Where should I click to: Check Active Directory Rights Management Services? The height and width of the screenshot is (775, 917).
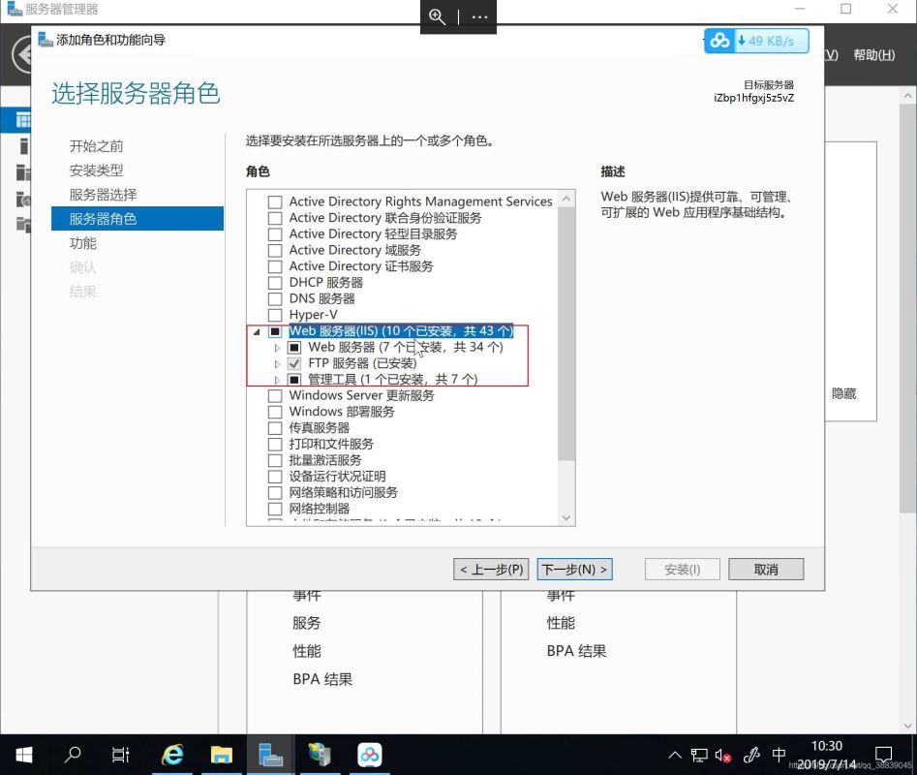point(275,201)
